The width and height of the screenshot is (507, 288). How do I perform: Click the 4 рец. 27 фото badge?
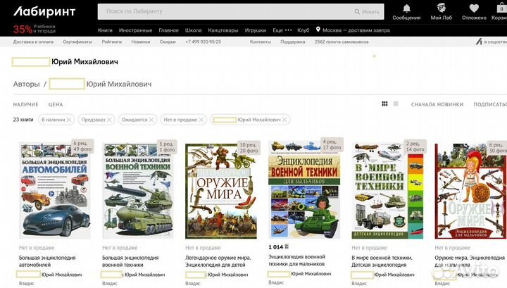point(332,144)
